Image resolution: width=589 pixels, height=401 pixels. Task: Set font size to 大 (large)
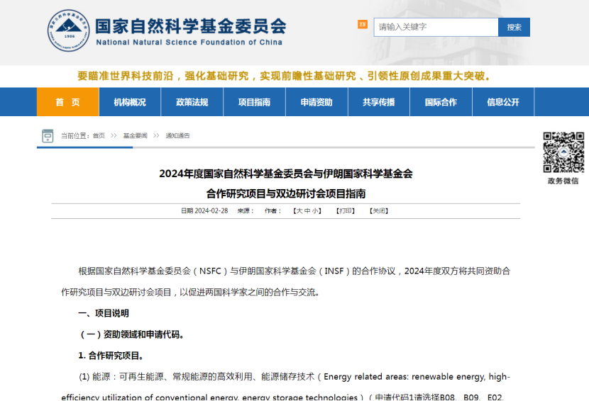299,210
